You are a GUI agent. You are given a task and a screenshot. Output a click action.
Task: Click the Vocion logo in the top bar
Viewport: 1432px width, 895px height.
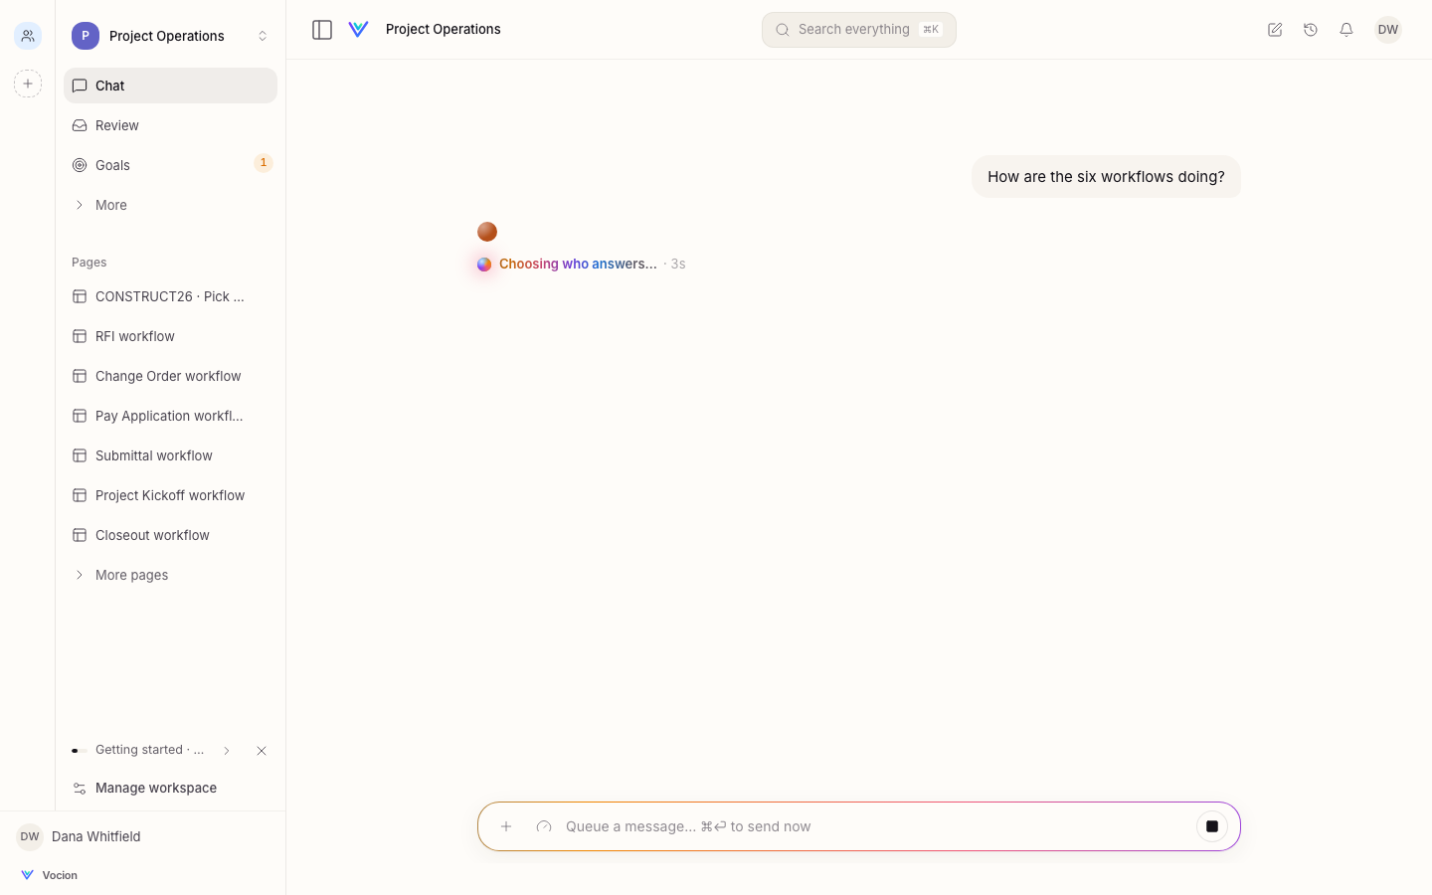coord(359,30)
